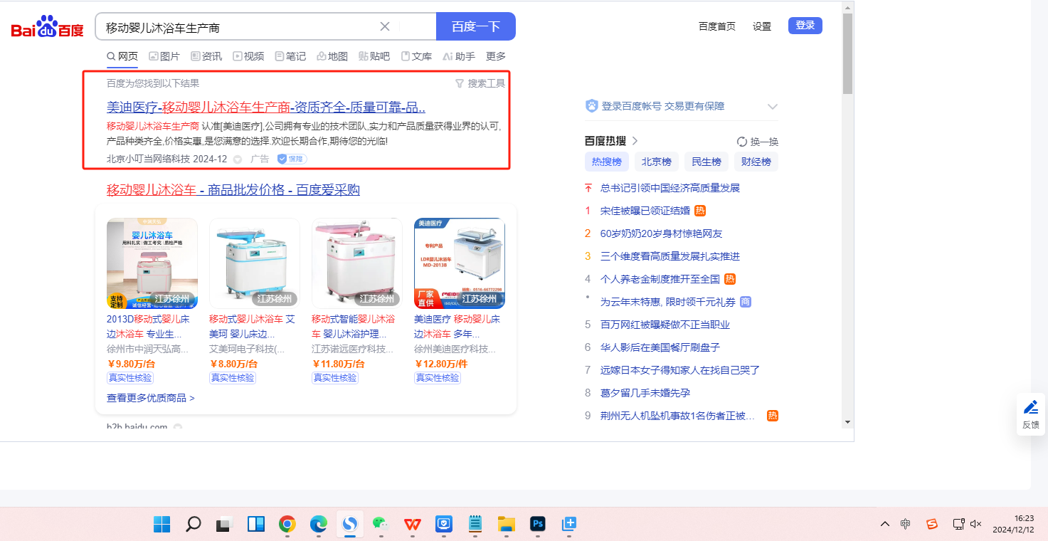Screen dimensions: 1048x541
Task: Click the 搜索工具 filter icon
Action: [460, 83]
